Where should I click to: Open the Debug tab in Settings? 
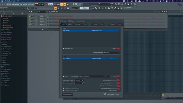click(112, 24)
